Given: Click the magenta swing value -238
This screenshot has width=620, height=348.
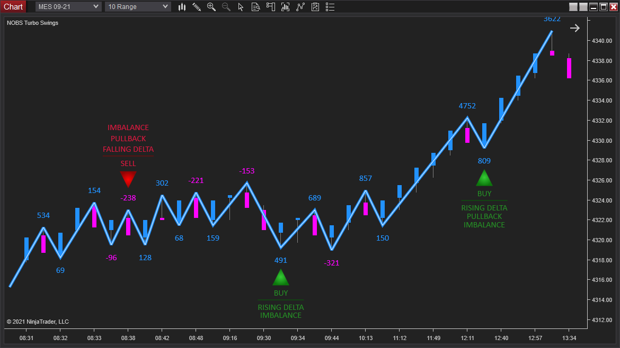Looking at the screenshot, I should (128, 198).
